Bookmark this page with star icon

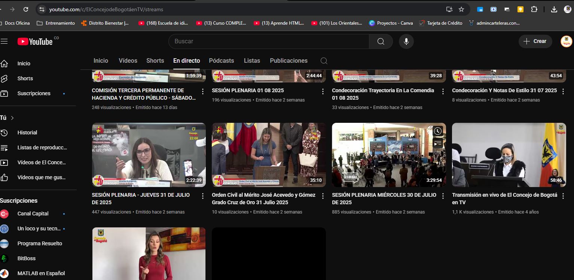461,9
